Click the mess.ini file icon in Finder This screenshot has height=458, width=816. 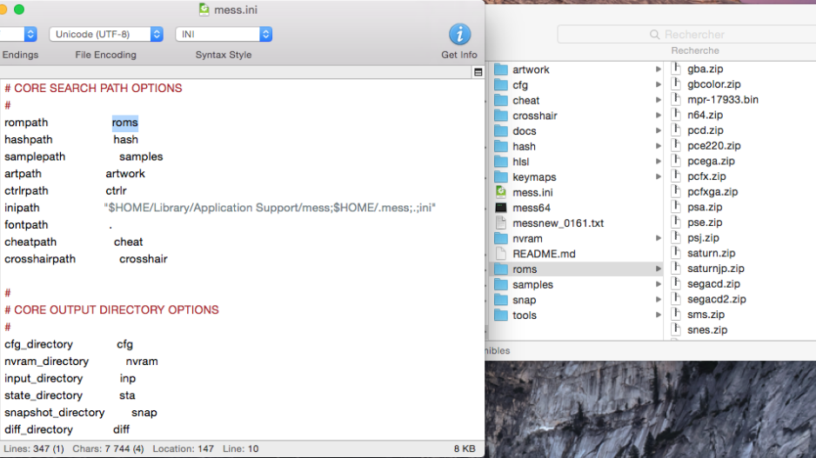click(x=501, y=192)
